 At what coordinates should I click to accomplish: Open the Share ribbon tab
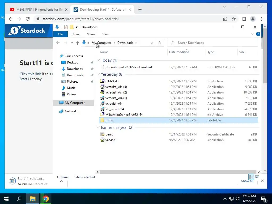click(x=91, y=34)
